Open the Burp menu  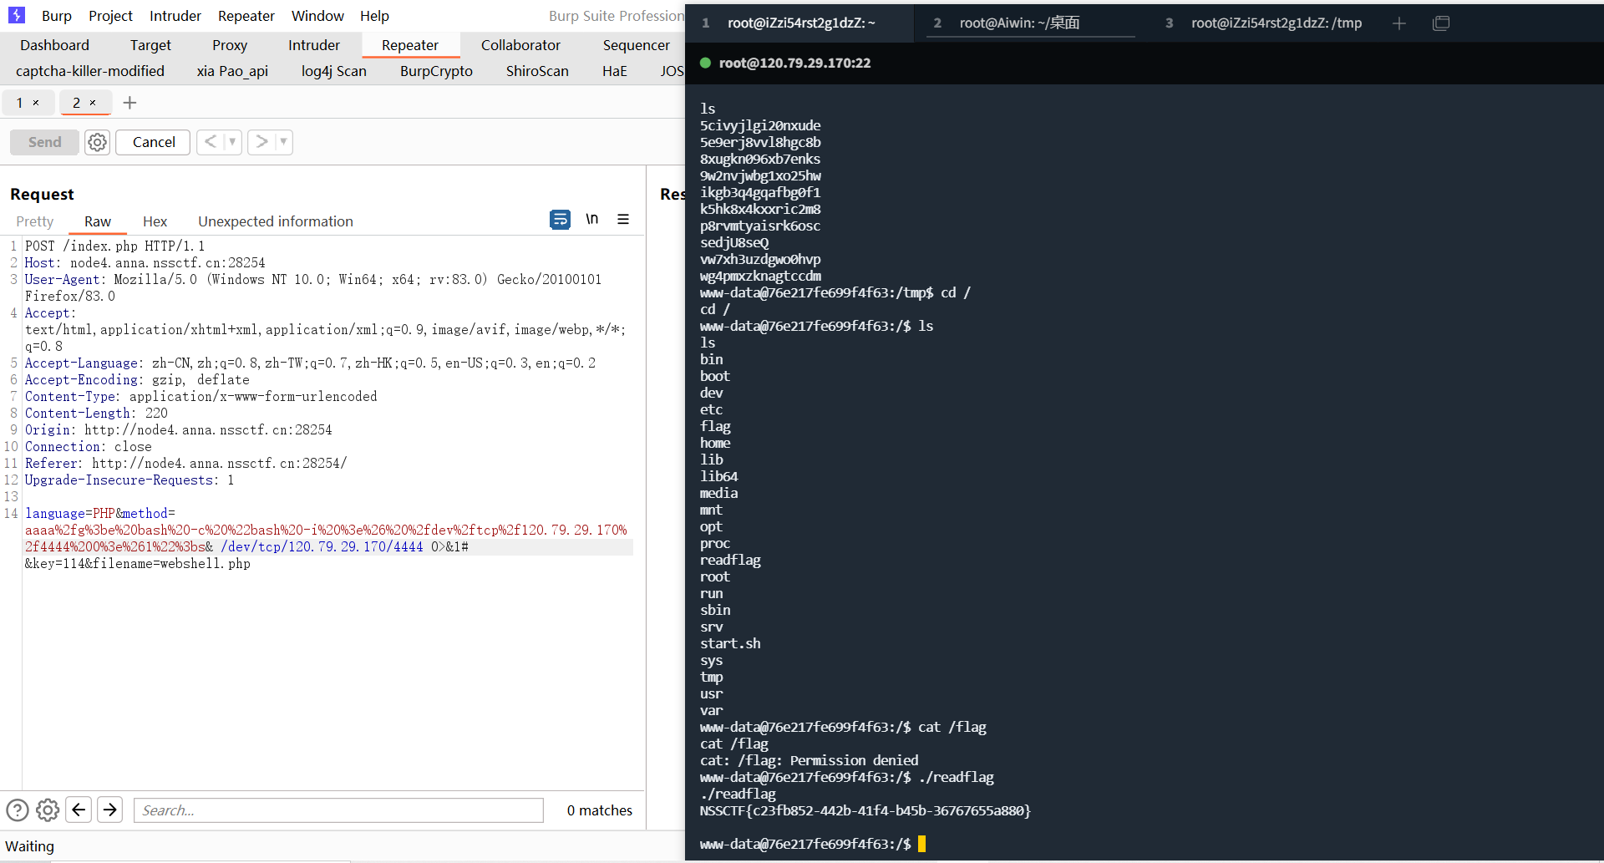[57, 16]
